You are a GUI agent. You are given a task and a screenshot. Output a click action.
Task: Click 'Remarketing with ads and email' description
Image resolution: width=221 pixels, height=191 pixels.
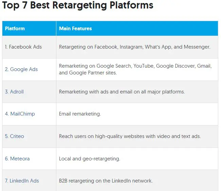[x=122, y=92]
